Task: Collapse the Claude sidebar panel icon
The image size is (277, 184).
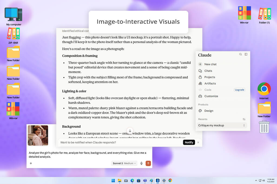Action: pyautogui.click(x=246, y=54)
